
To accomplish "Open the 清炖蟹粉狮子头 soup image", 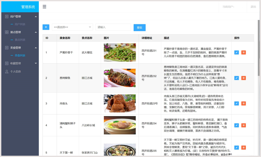I will click(x=120, y=125).
